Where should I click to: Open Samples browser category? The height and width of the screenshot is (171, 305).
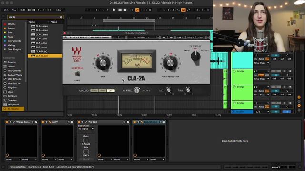pos(12,96)
